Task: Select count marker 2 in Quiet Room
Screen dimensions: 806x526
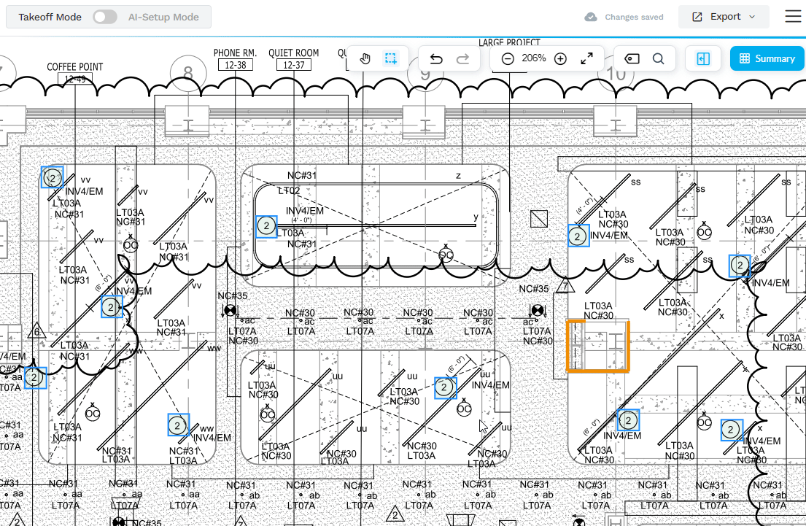Action: [267, 226]
